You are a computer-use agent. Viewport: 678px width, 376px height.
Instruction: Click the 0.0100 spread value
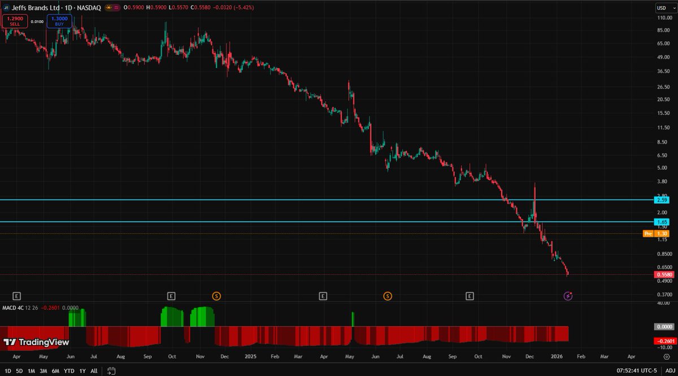(x=37, y=21)
